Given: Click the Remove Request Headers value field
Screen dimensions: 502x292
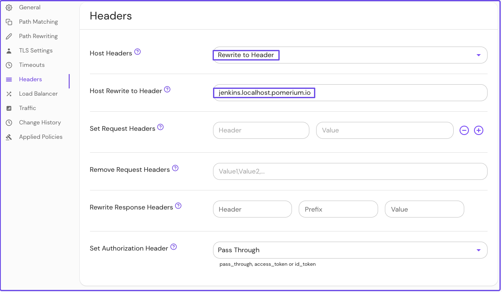Looking at the screenshot, I should [350, 171].
